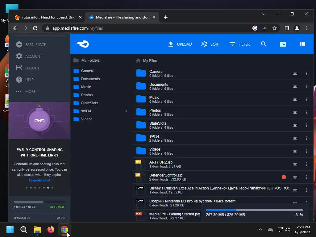Switch to the rutor.info tab

click(x=48, y=17)
